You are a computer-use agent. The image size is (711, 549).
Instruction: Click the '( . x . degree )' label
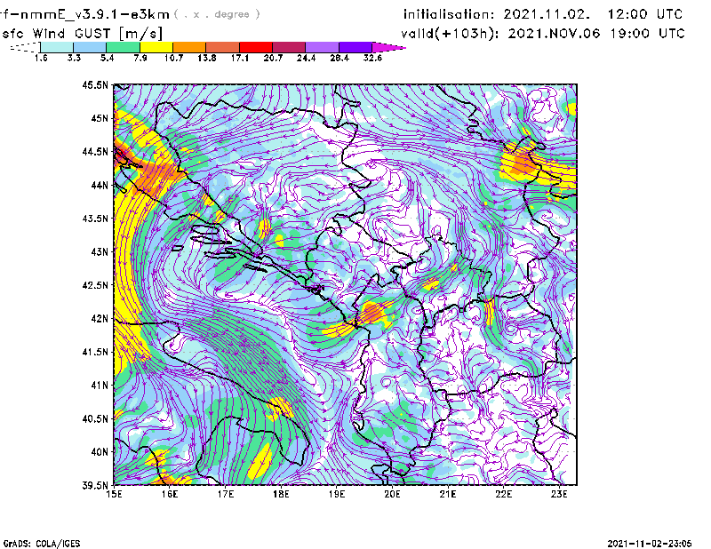[x=217, y=14]
